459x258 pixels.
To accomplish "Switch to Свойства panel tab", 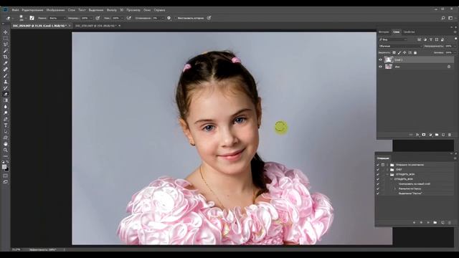I will pyautogui.click(x=409, y=32).
